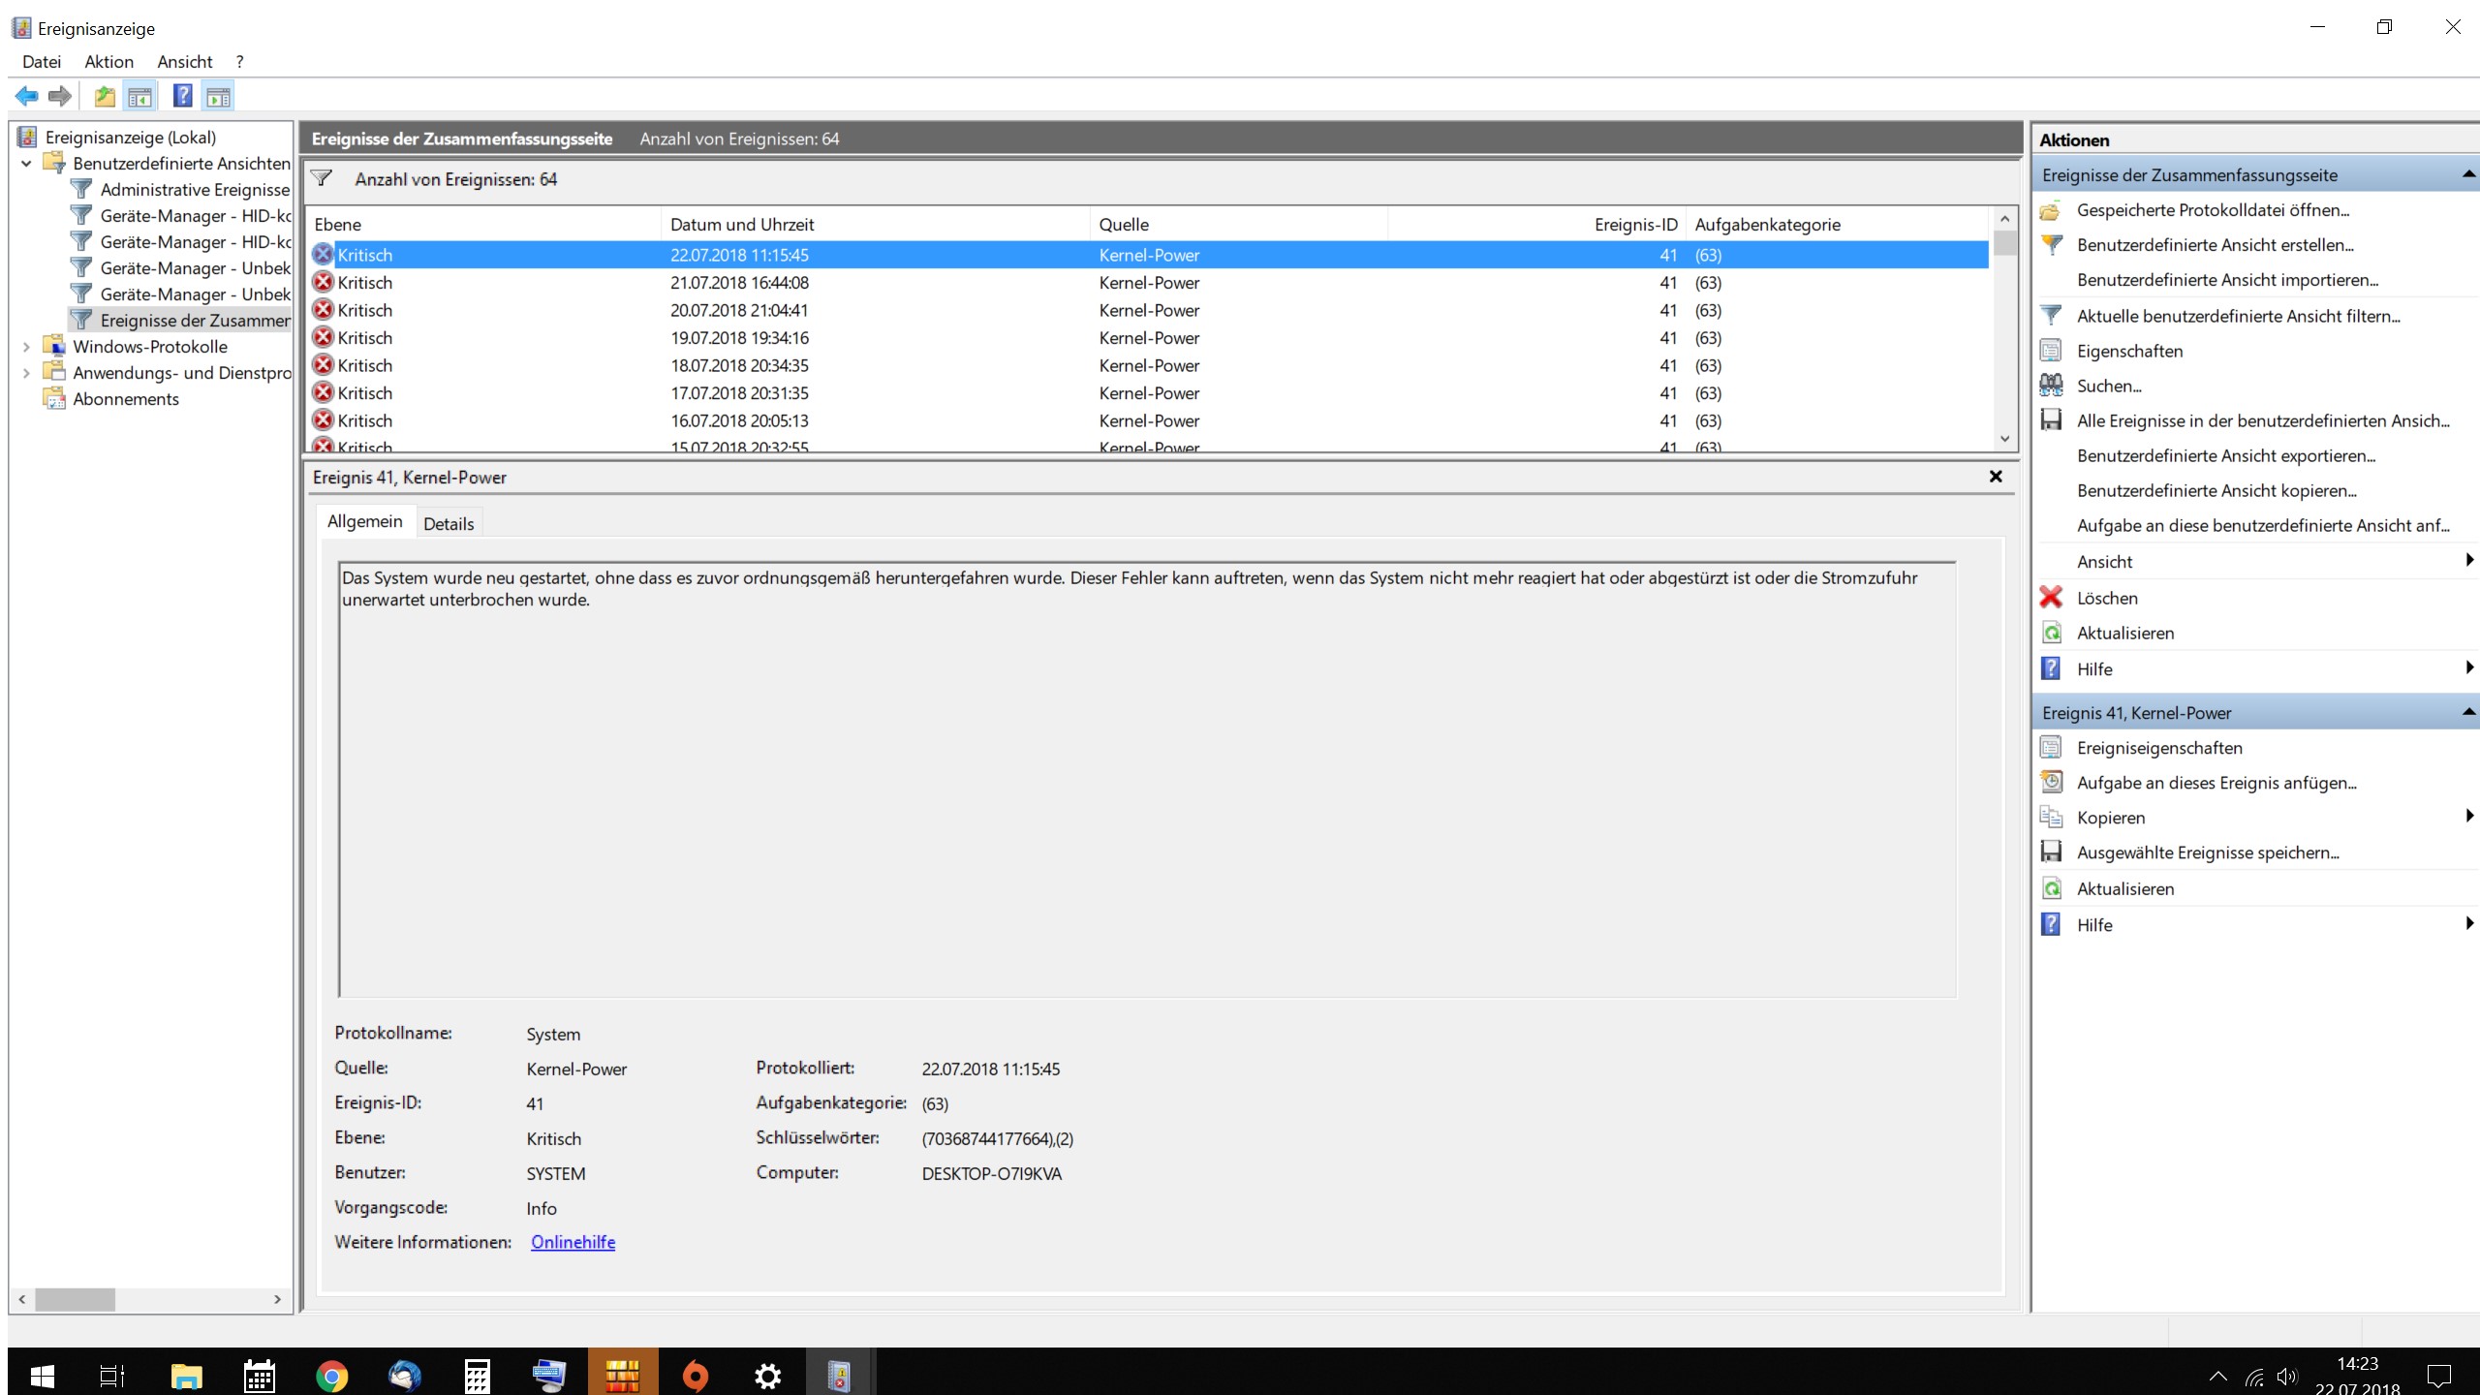Image resolution: width=2480 pixels, height=1395 pixels.
Task: Open Google Chrome from the taskbar
Action: (x=331, y=1375)
